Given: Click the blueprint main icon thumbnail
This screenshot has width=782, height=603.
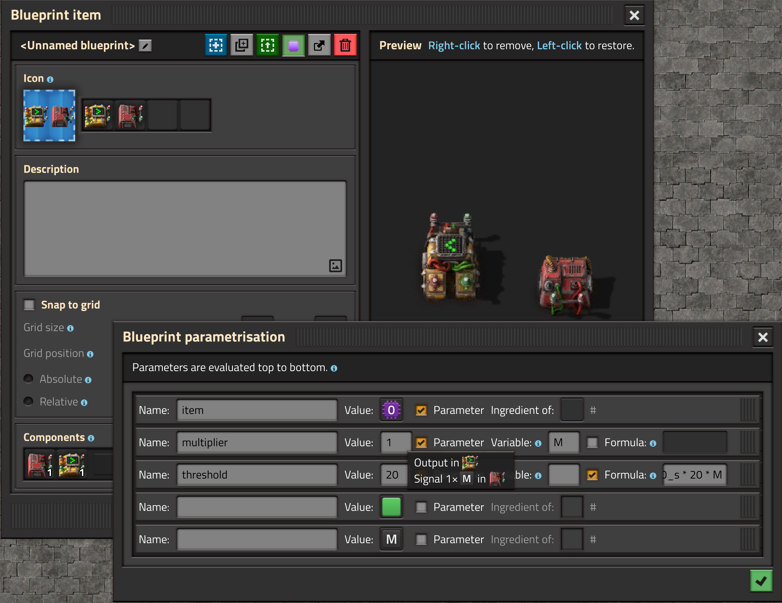Looking at the screenshot, I should pyautogui.click(x=49, y=116).
